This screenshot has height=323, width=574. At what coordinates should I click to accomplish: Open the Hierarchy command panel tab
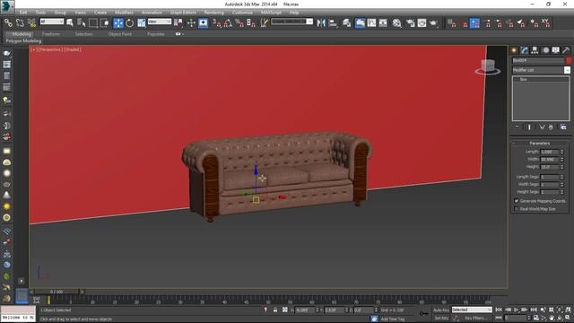[535, 50]
